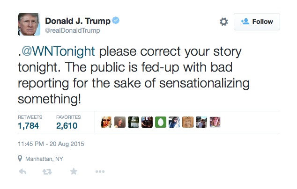The width and height of the screenshot is (297, 189).
Task: Select the woman in sunglasses car avatar
Action: click(174, 122)
